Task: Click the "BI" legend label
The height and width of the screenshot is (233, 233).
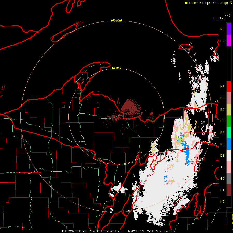Action: pyautogui.click(x=222, y=190)
